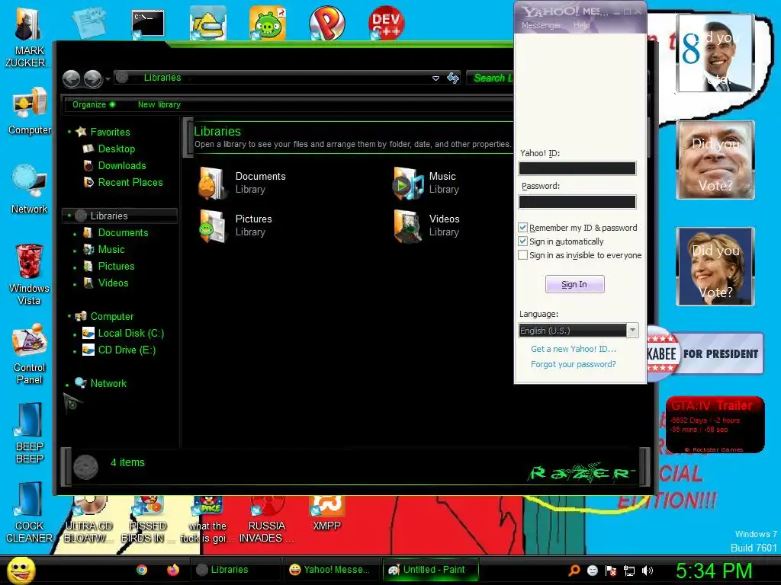The image size is (781, 585).
Task: Click the refresh icon beside address bar
Action: pos(453,78)
